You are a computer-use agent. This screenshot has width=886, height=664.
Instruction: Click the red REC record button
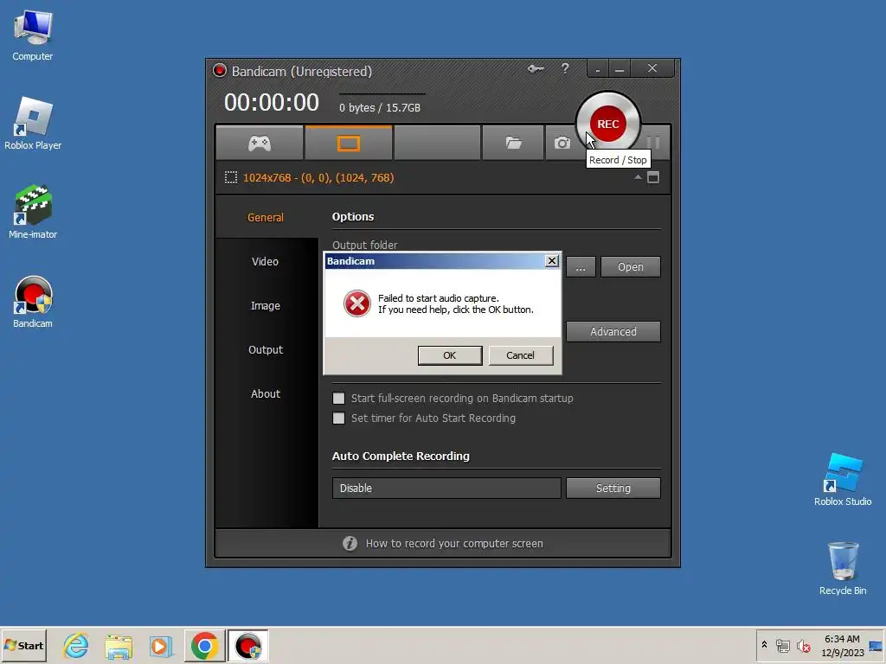pyautogui.click(x=608, y=124)
